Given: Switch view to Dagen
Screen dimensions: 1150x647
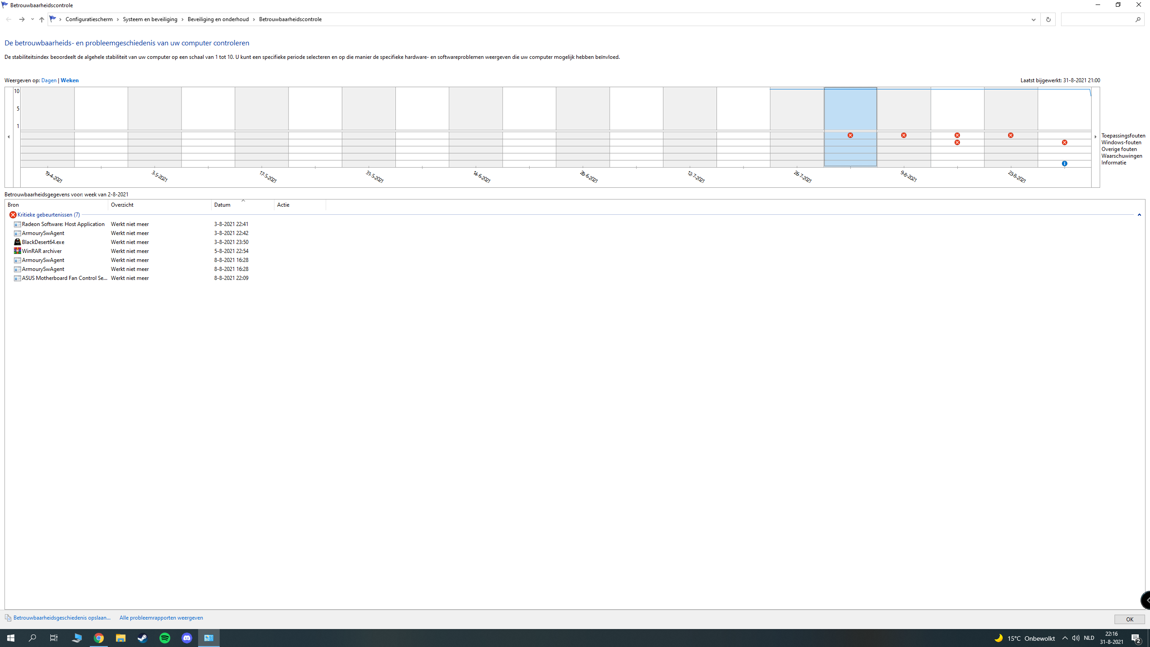Looking at the screenshot, I should pos(49,80).
